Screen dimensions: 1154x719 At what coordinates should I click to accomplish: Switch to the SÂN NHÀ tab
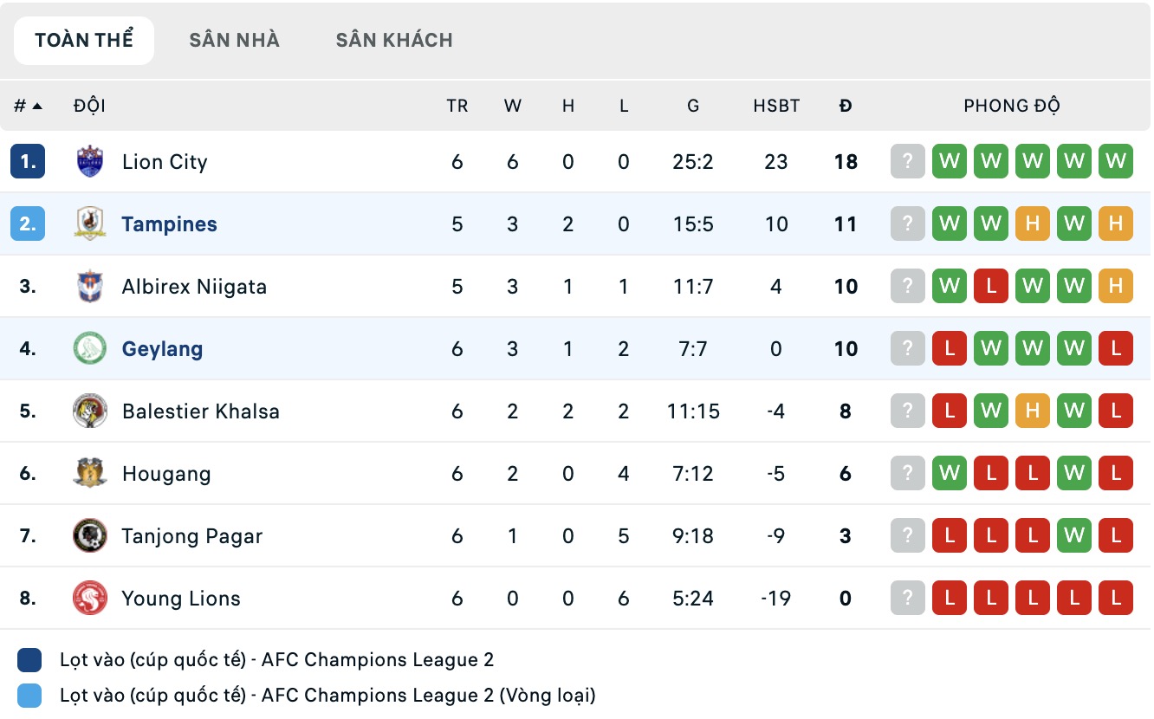click(x=235, y=41)
